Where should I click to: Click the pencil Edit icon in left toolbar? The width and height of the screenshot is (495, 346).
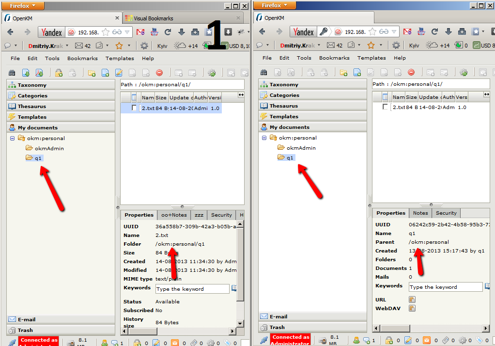tap(119, 73)
